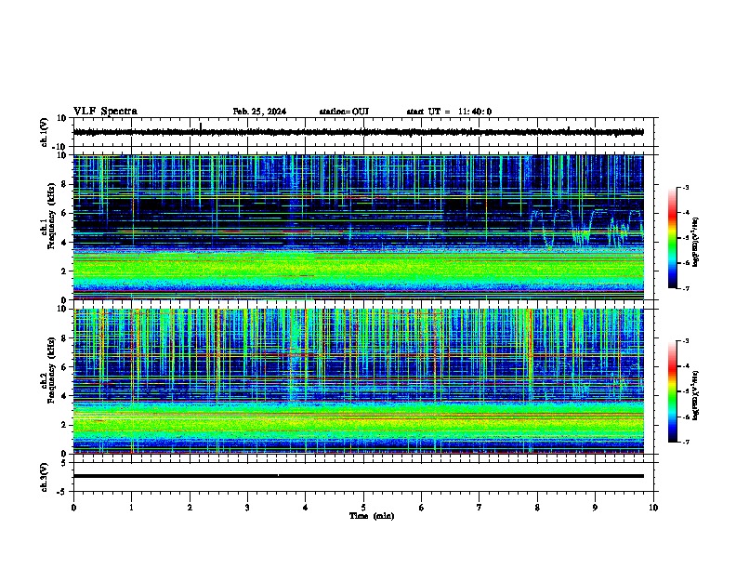Click the ch.3 flat voltage trace
This screenshot has height=569, width=736.
coord(359,476)
